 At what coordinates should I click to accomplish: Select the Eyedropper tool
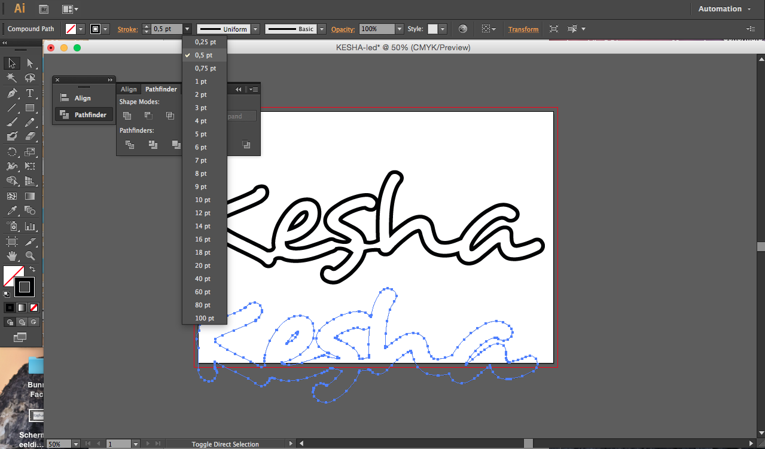12,210
